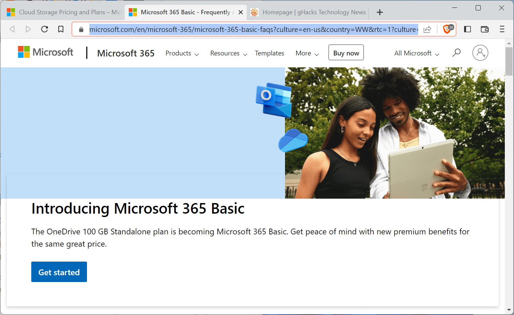Click the Buy now button
This screenshot has width=514, height=315.
346,53
